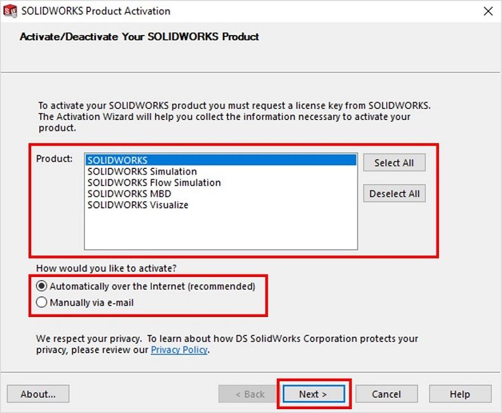
Task: Select Automatically over the Internet option
Action: tap(42, 287)
